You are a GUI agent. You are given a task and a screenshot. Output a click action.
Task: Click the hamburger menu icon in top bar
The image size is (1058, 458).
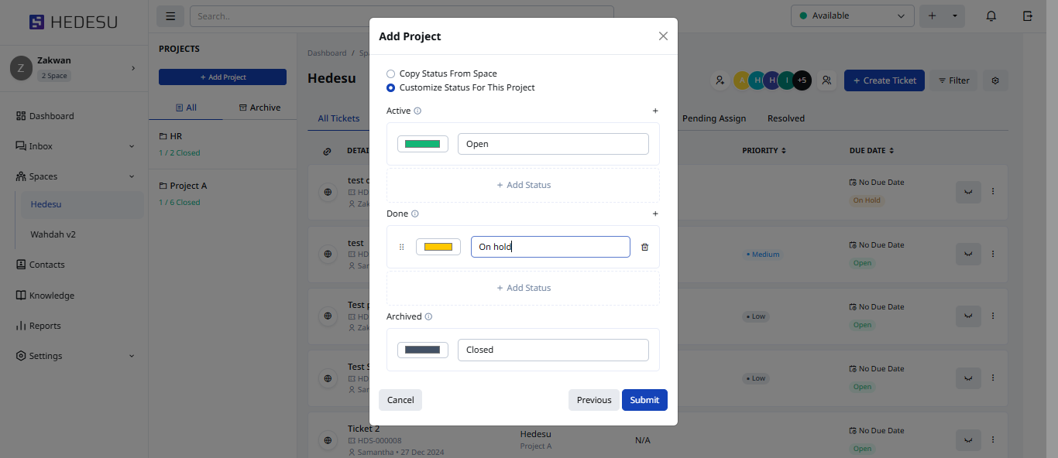[x=170, y=15]
